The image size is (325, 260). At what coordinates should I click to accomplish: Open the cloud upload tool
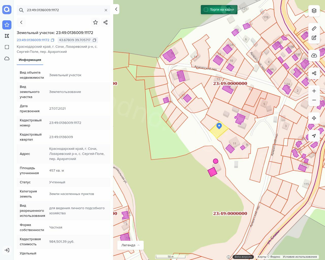pyautogui.click(x=314, y=56)
